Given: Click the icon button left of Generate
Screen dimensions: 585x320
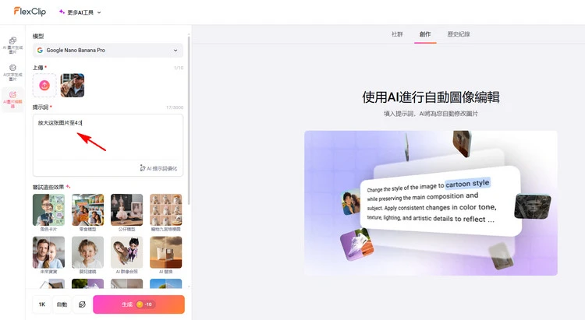Looking at the screenshot, I should (x=82, y=304).
